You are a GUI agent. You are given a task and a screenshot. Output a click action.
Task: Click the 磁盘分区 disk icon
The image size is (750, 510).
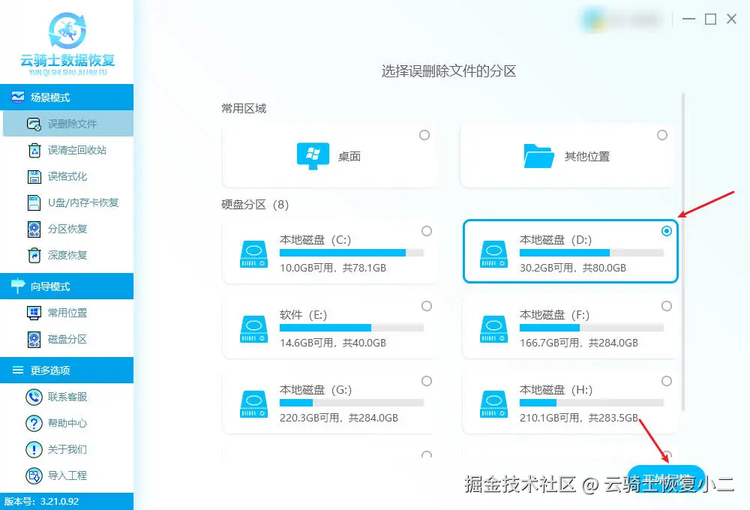tap(34, 339)
